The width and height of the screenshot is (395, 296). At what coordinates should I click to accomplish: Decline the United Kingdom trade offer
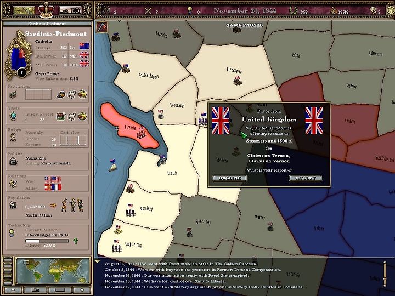pyautogui.click(x=229, y=178)
